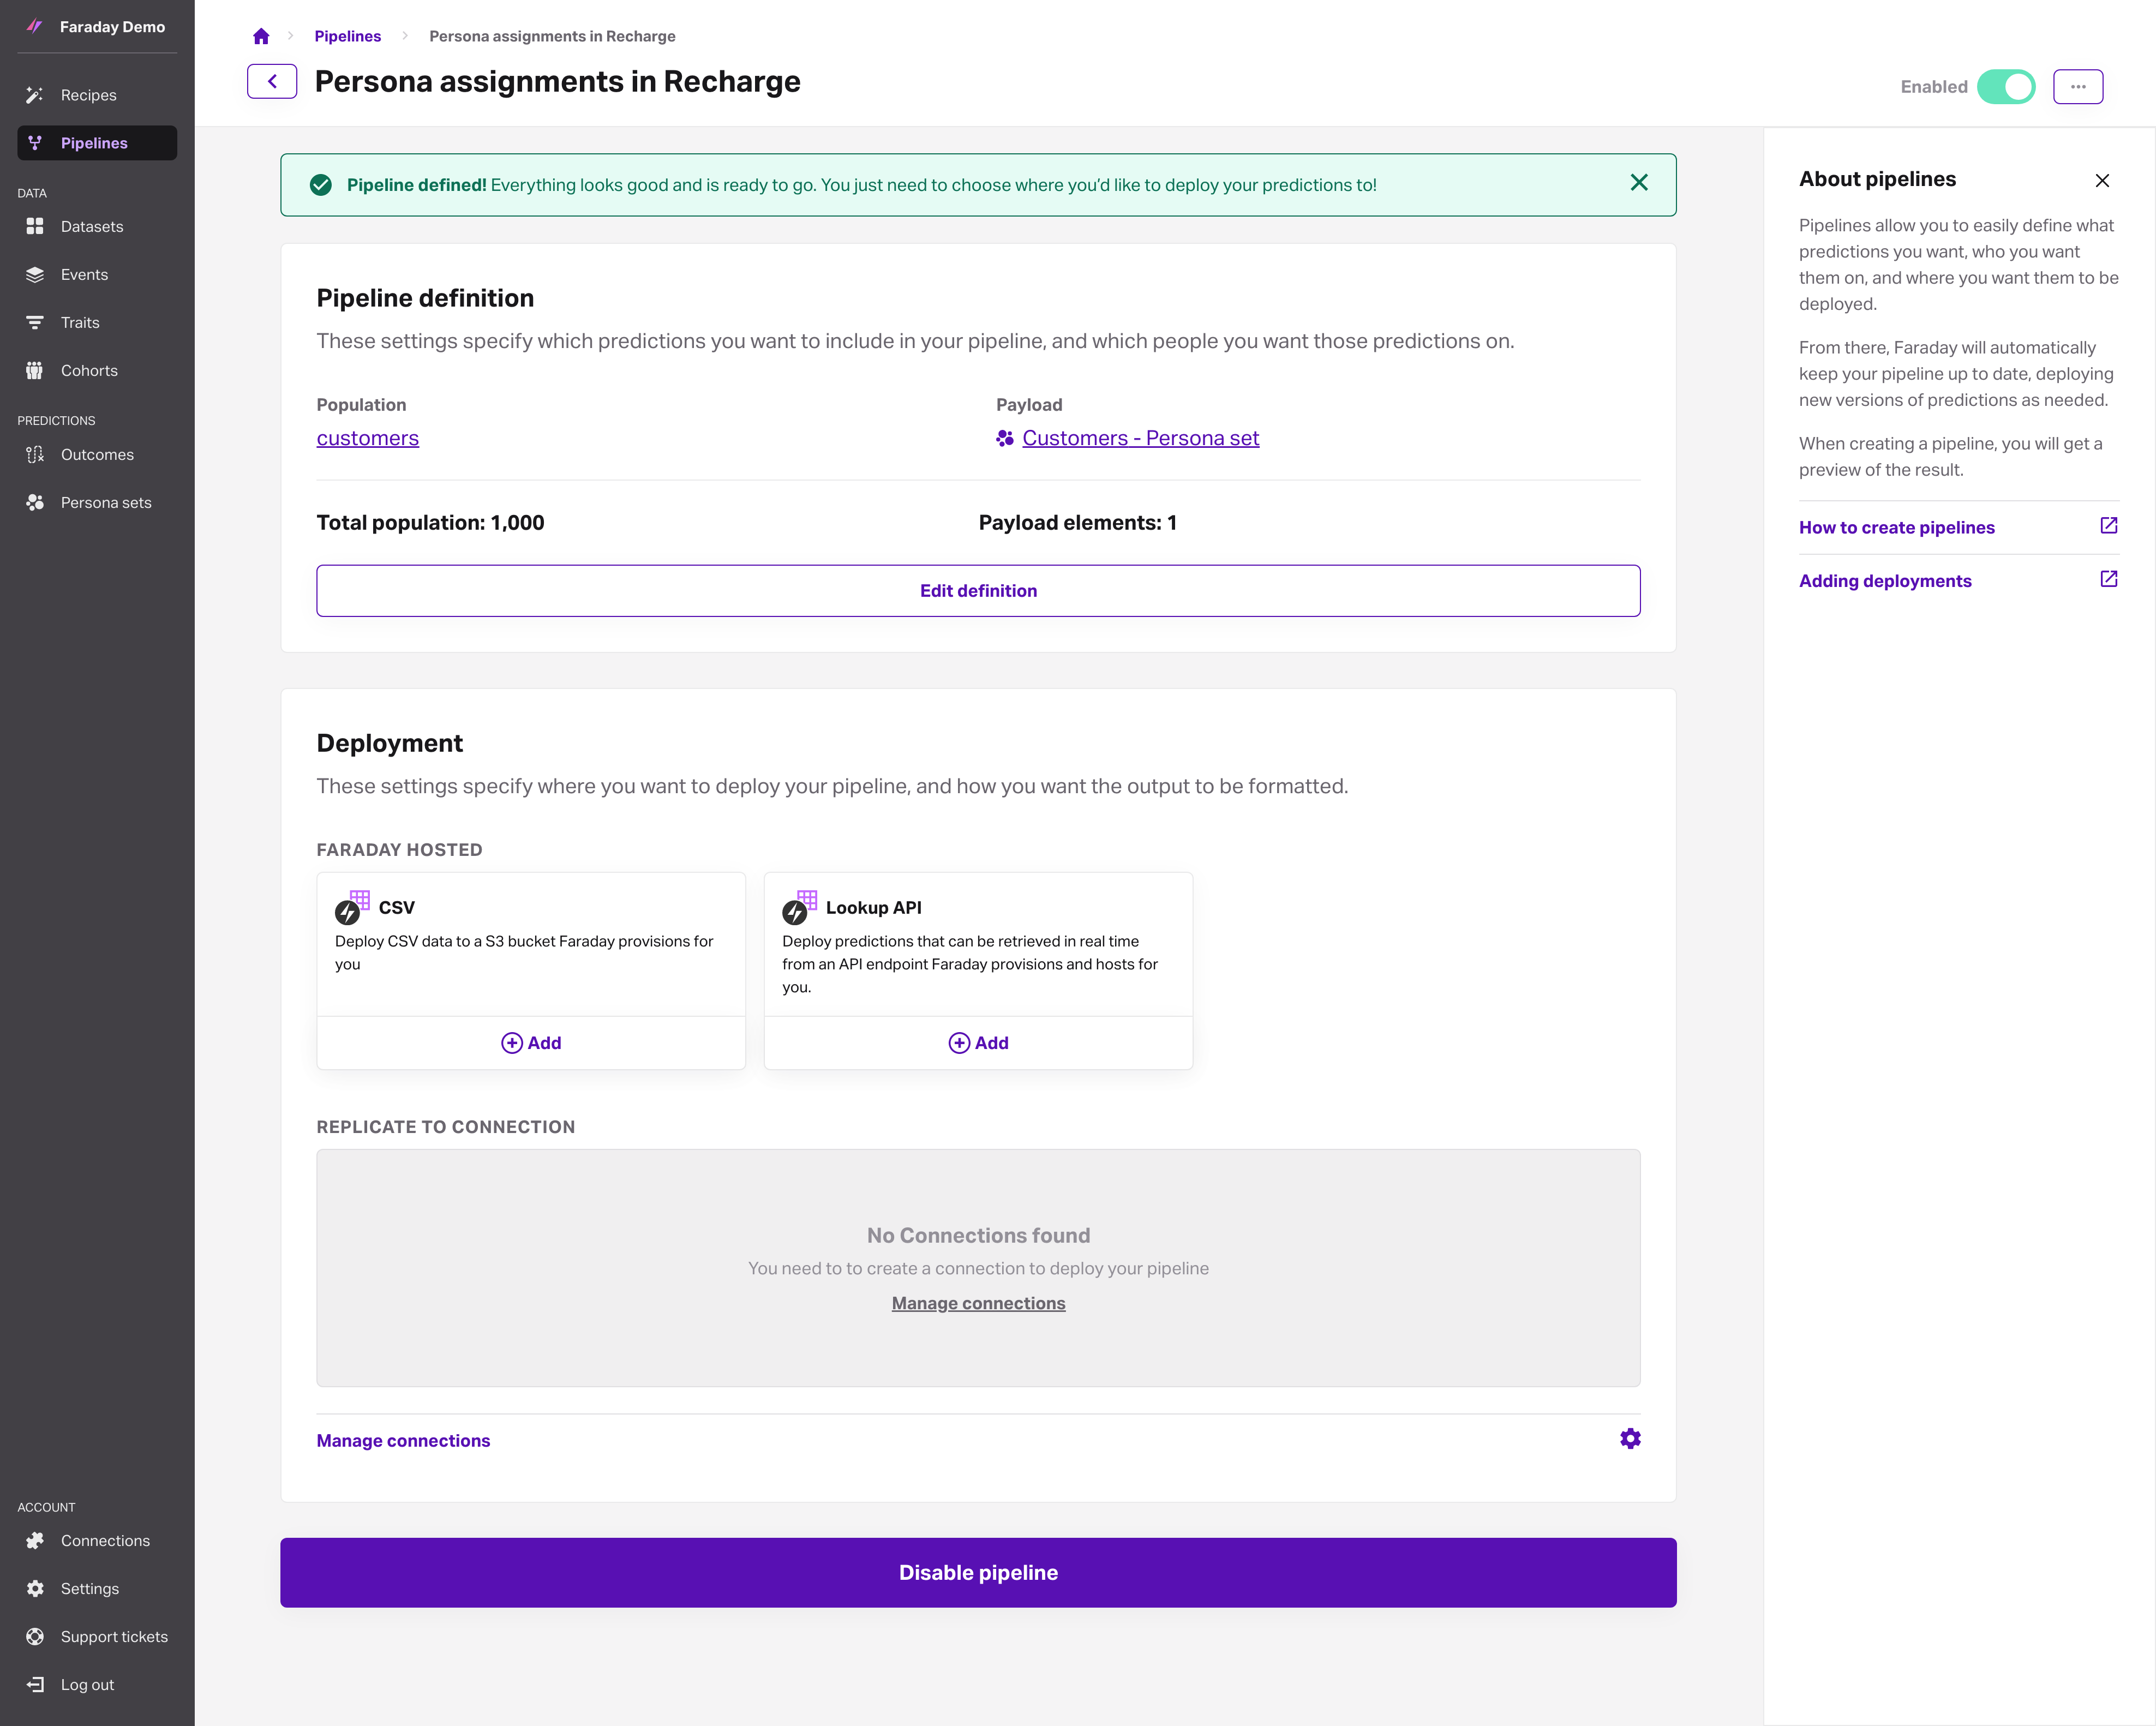Close the About pipelines panel

[x=2102, y=180]
